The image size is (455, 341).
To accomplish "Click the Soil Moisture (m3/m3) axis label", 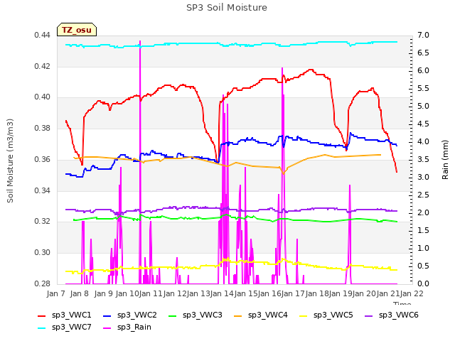I will 10,161.
